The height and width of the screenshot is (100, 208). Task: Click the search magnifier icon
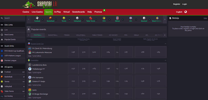click(x=2, y=18)
